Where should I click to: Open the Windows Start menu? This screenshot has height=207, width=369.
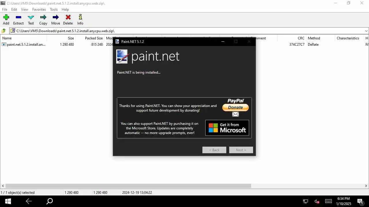pyautogui.click(x=8, y=201)
